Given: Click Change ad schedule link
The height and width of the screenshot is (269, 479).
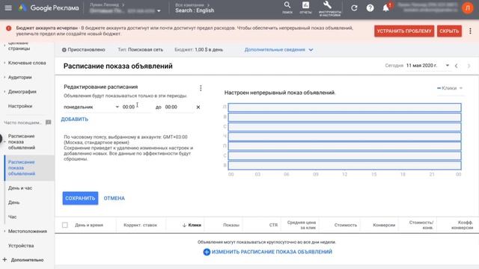Looking at the screenshot, I should click(x=272, y=252).
